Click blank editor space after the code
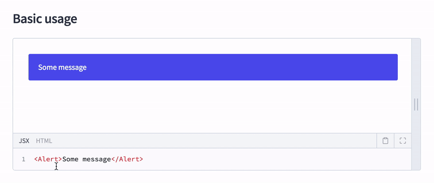Viewport: 434px width, 183px height. click(x=277, y=159)
